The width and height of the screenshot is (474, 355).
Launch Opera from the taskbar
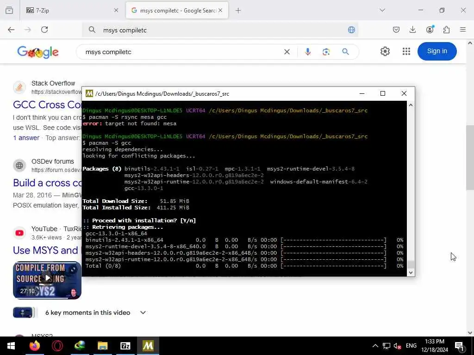pyautogui.click(x=57, y=346)
